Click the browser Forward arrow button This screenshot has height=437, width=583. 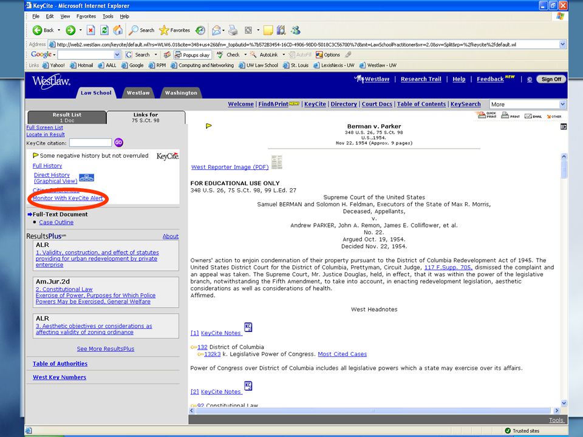[x=70, y=30]
